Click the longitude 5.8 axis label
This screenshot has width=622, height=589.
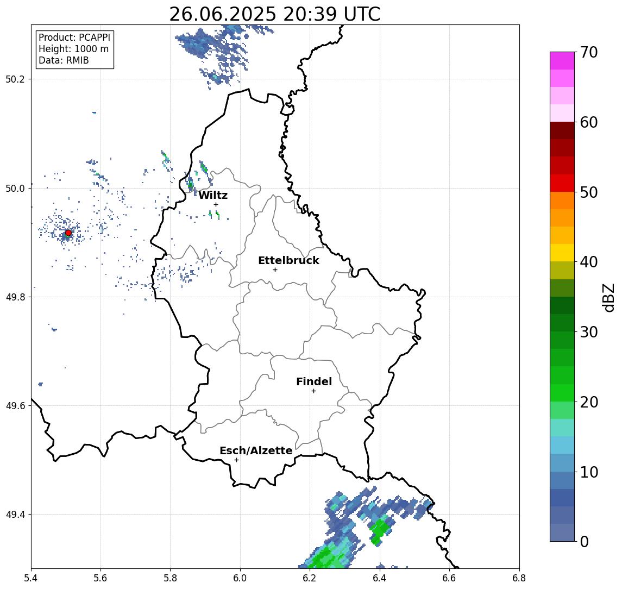(170, 578)
